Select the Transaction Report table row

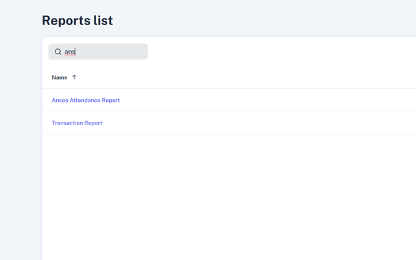[258, 123]
